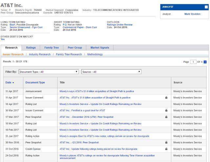This screenshot has height=162, width=210.
Task: Open Family Tree Research sub-tab
Action: [x=69, y=54]
